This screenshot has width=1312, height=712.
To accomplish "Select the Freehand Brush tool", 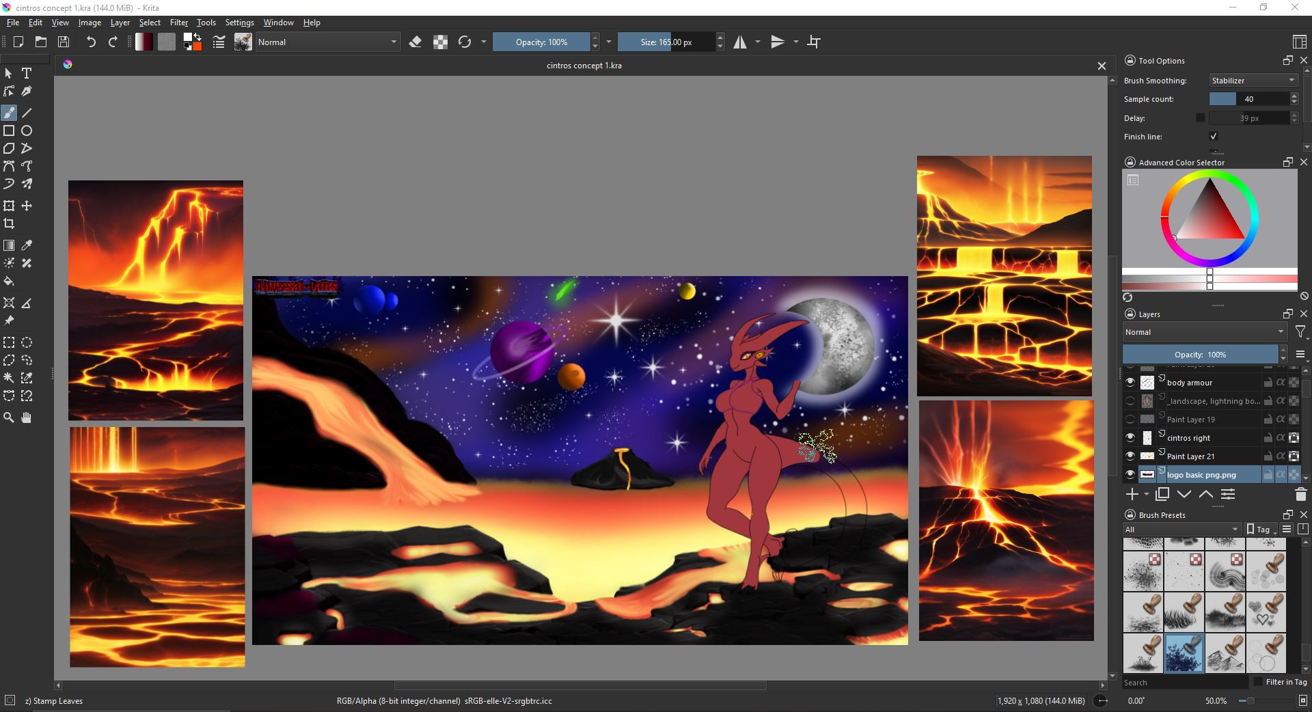I will click(x=9, y=113).
